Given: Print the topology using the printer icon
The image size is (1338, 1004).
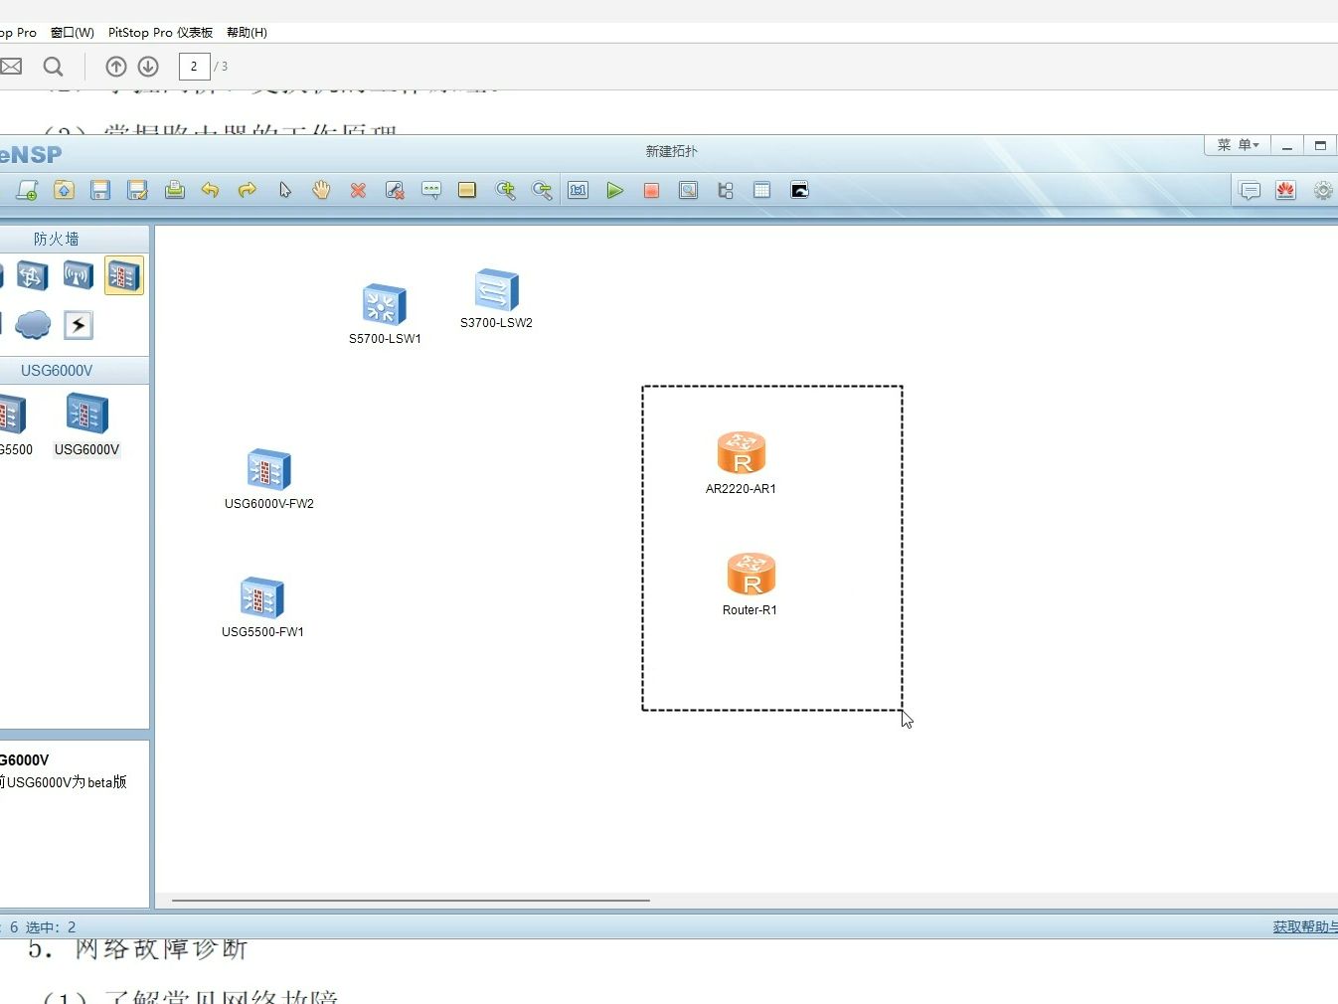Looking at the screenshot, I should pyautogui.click(x=174, y=190).
